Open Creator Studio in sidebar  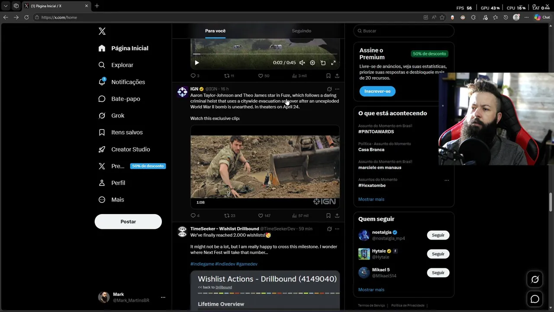(x=124, y=149)
